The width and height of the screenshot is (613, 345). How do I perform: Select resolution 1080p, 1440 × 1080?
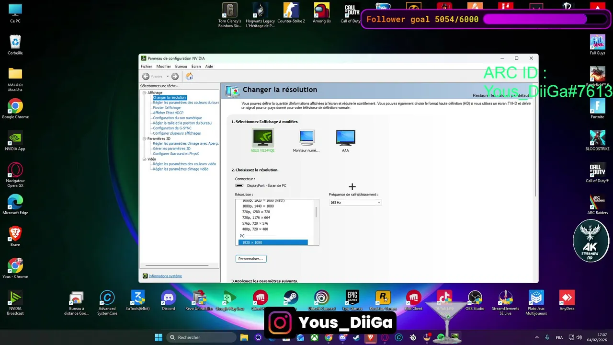[x=258, y=206]
